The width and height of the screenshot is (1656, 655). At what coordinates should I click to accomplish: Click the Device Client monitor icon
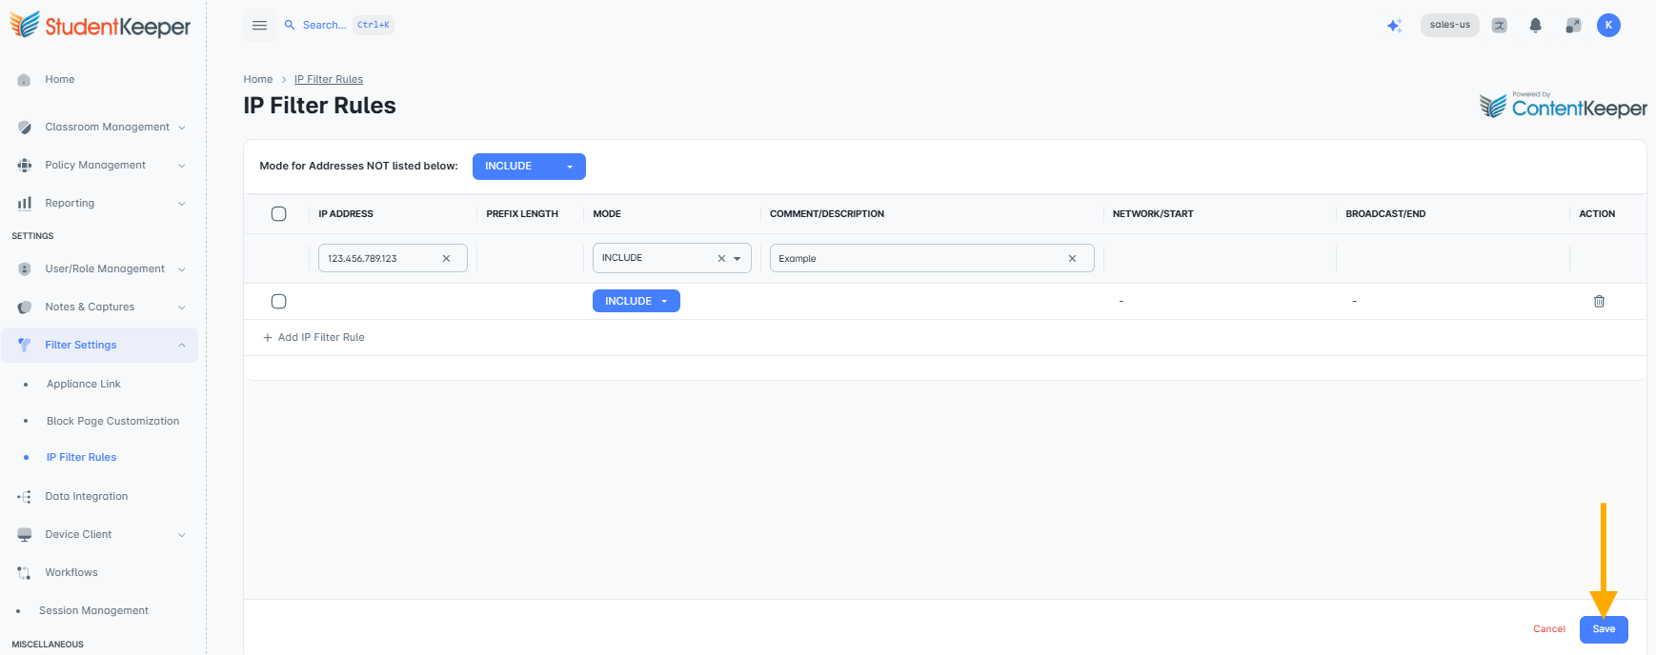pyautogui.click(x=25, y=535)
